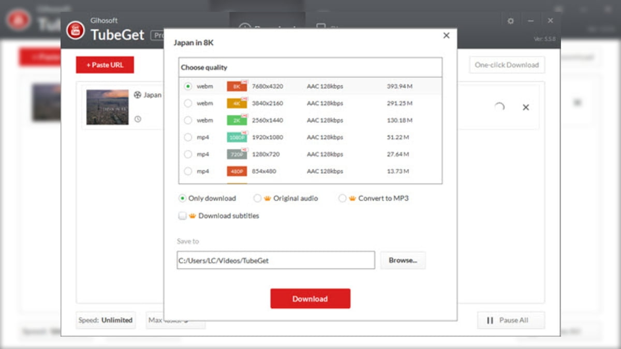This screenshot has height=349, width=621.
Task: Click the TubeGet logo icon
Action: [x=76, y=30]
